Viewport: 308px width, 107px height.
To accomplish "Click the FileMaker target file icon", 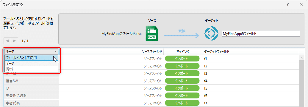I will tap(211, 33).
